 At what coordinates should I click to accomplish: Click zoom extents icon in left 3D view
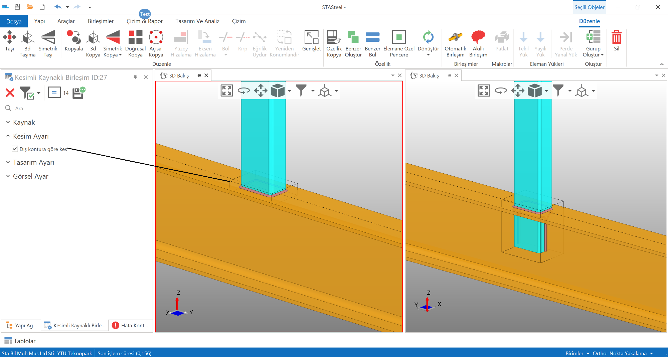[227, 91]
